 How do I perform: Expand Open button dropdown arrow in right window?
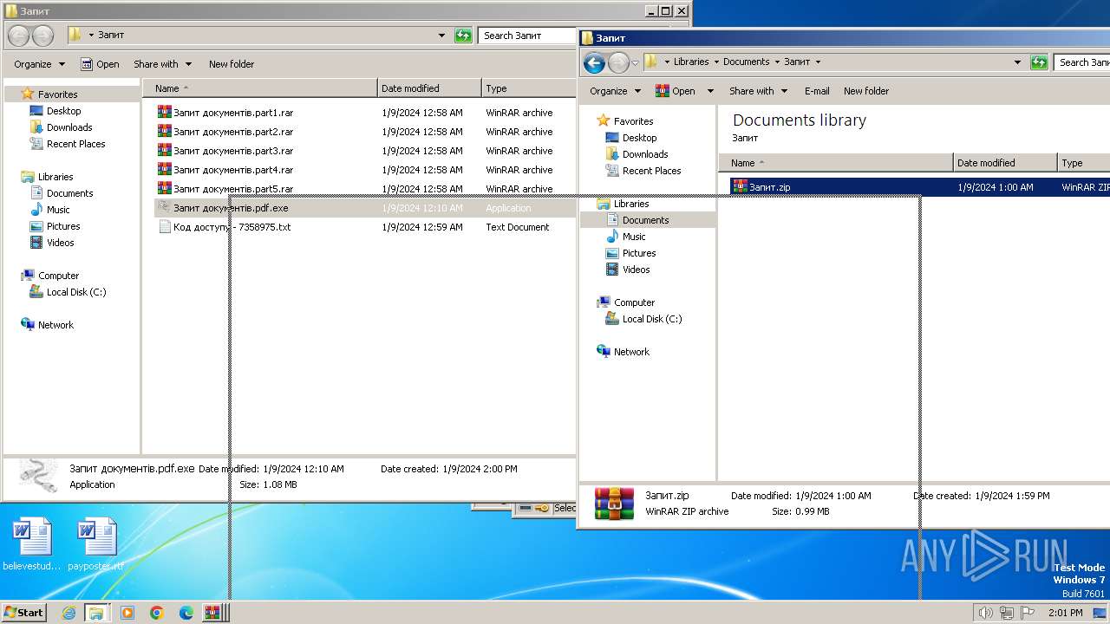pos(710,91)
